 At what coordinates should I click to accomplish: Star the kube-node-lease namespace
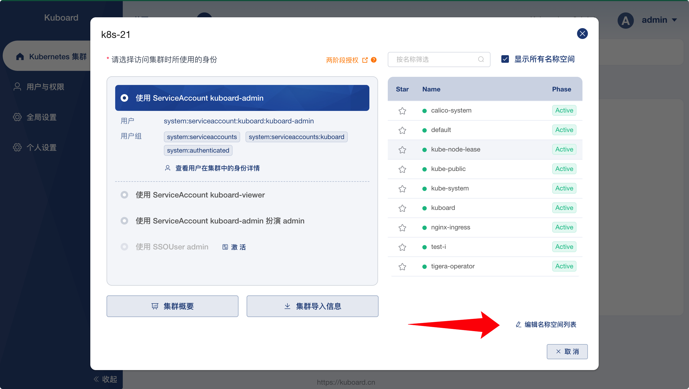coord(402,150)
